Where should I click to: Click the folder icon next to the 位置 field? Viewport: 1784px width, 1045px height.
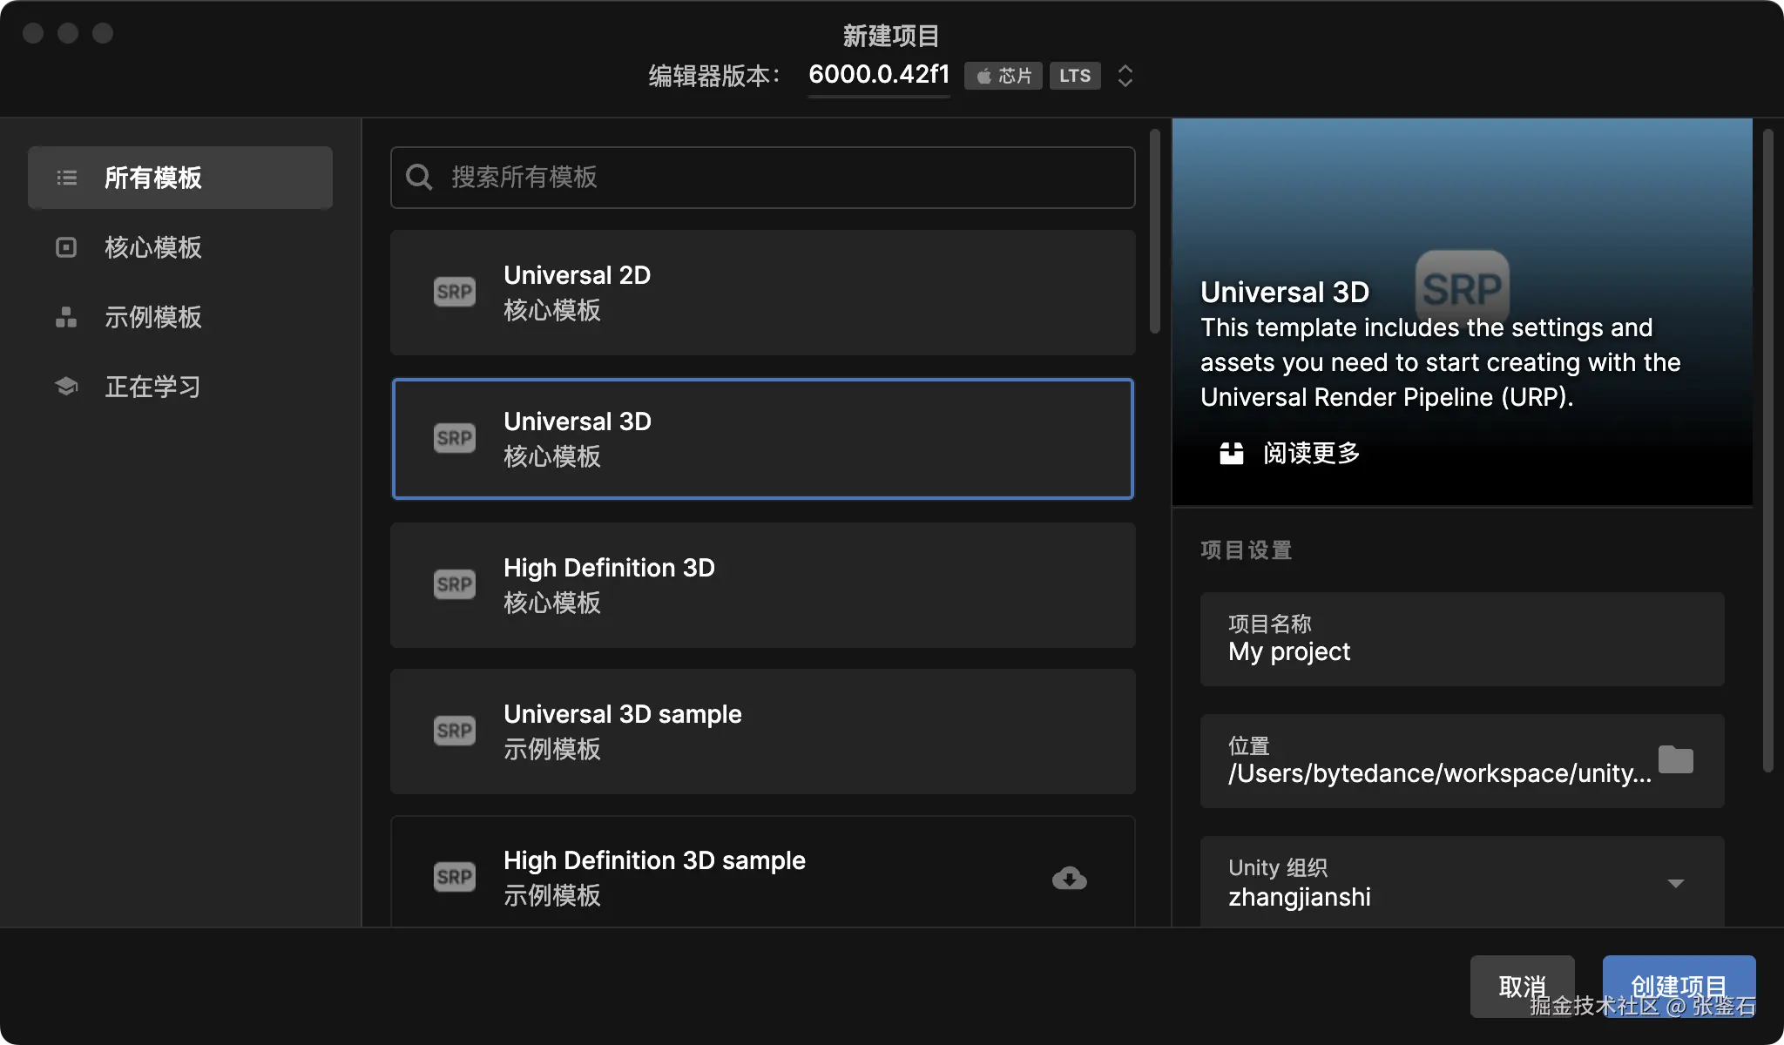1677,759
